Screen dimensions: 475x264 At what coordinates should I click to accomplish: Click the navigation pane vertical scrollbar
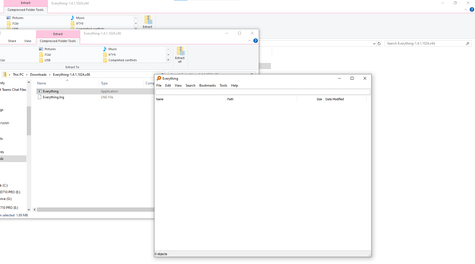click(29, 121)
